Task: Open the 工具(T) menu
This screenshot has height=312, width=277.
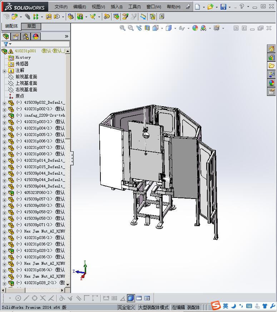Action: click(134, 7)
